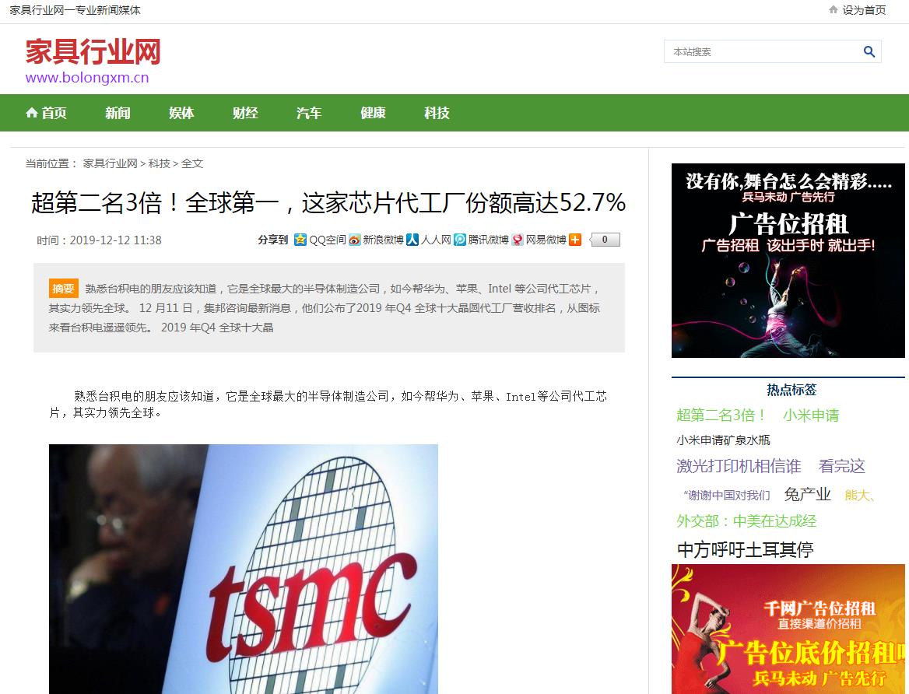The image size is (909, 694).
Task: Click breadcrumb text 全文
Action: coord(192,163)
